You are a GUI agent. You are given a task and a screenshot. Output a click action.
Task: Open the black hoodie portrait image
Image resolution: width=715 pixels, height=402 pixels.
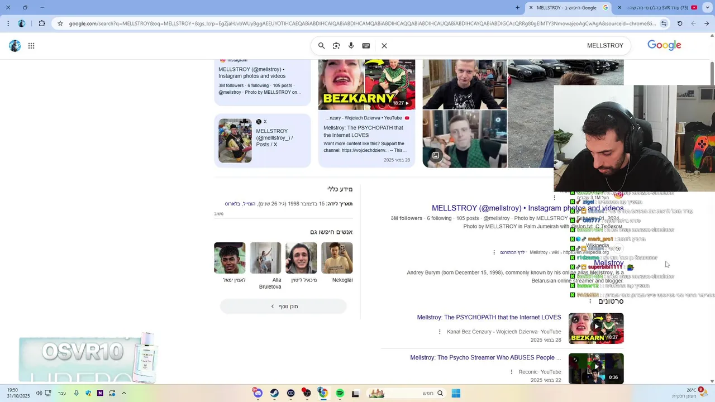(x=465, y=84)
